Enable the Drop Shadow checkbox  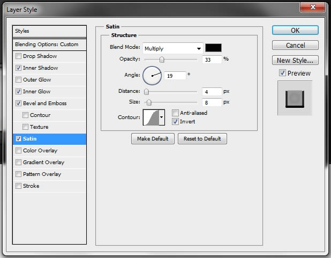(19, 56)
